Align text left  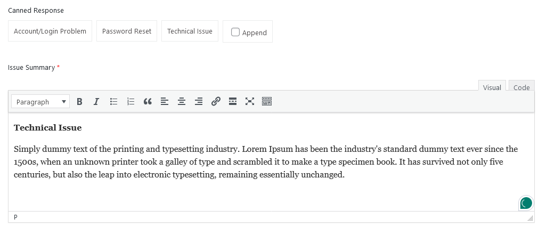(x=165, y=102)
